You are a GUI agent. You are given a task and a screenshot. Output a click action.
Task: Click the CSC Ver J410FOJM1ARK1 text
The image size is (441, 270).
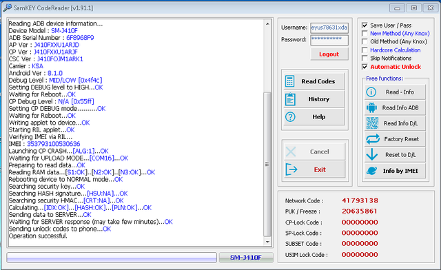(x=46, y=59)
